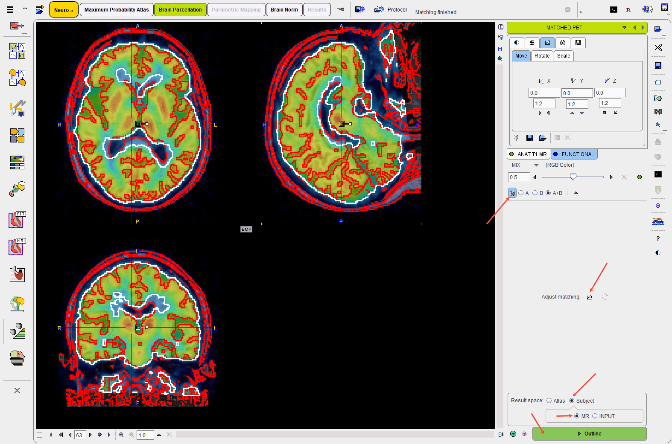The width and height of the screenshot is (672, 444).
Task: Switch to the Move tab
Action: pyautogui.click(x=521, y=55)
